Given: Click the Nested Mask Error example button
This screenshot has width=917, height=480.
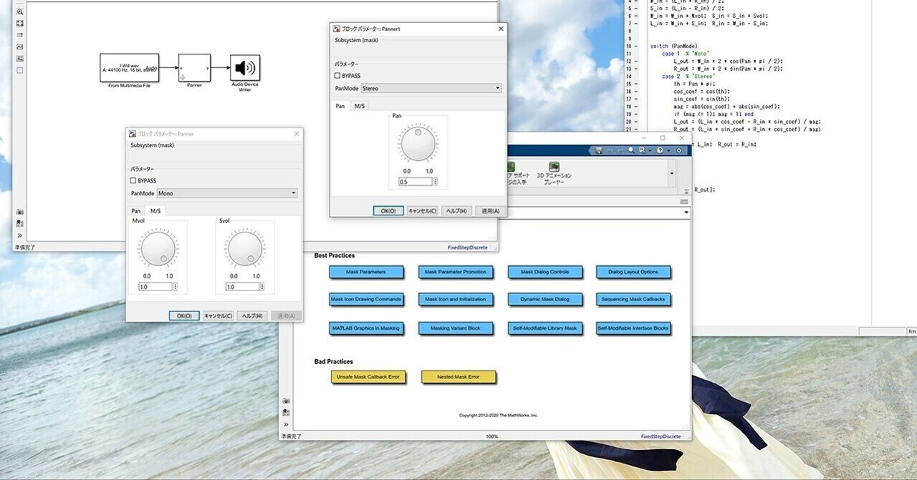Looking at the screenshot, I should [458, 377].
